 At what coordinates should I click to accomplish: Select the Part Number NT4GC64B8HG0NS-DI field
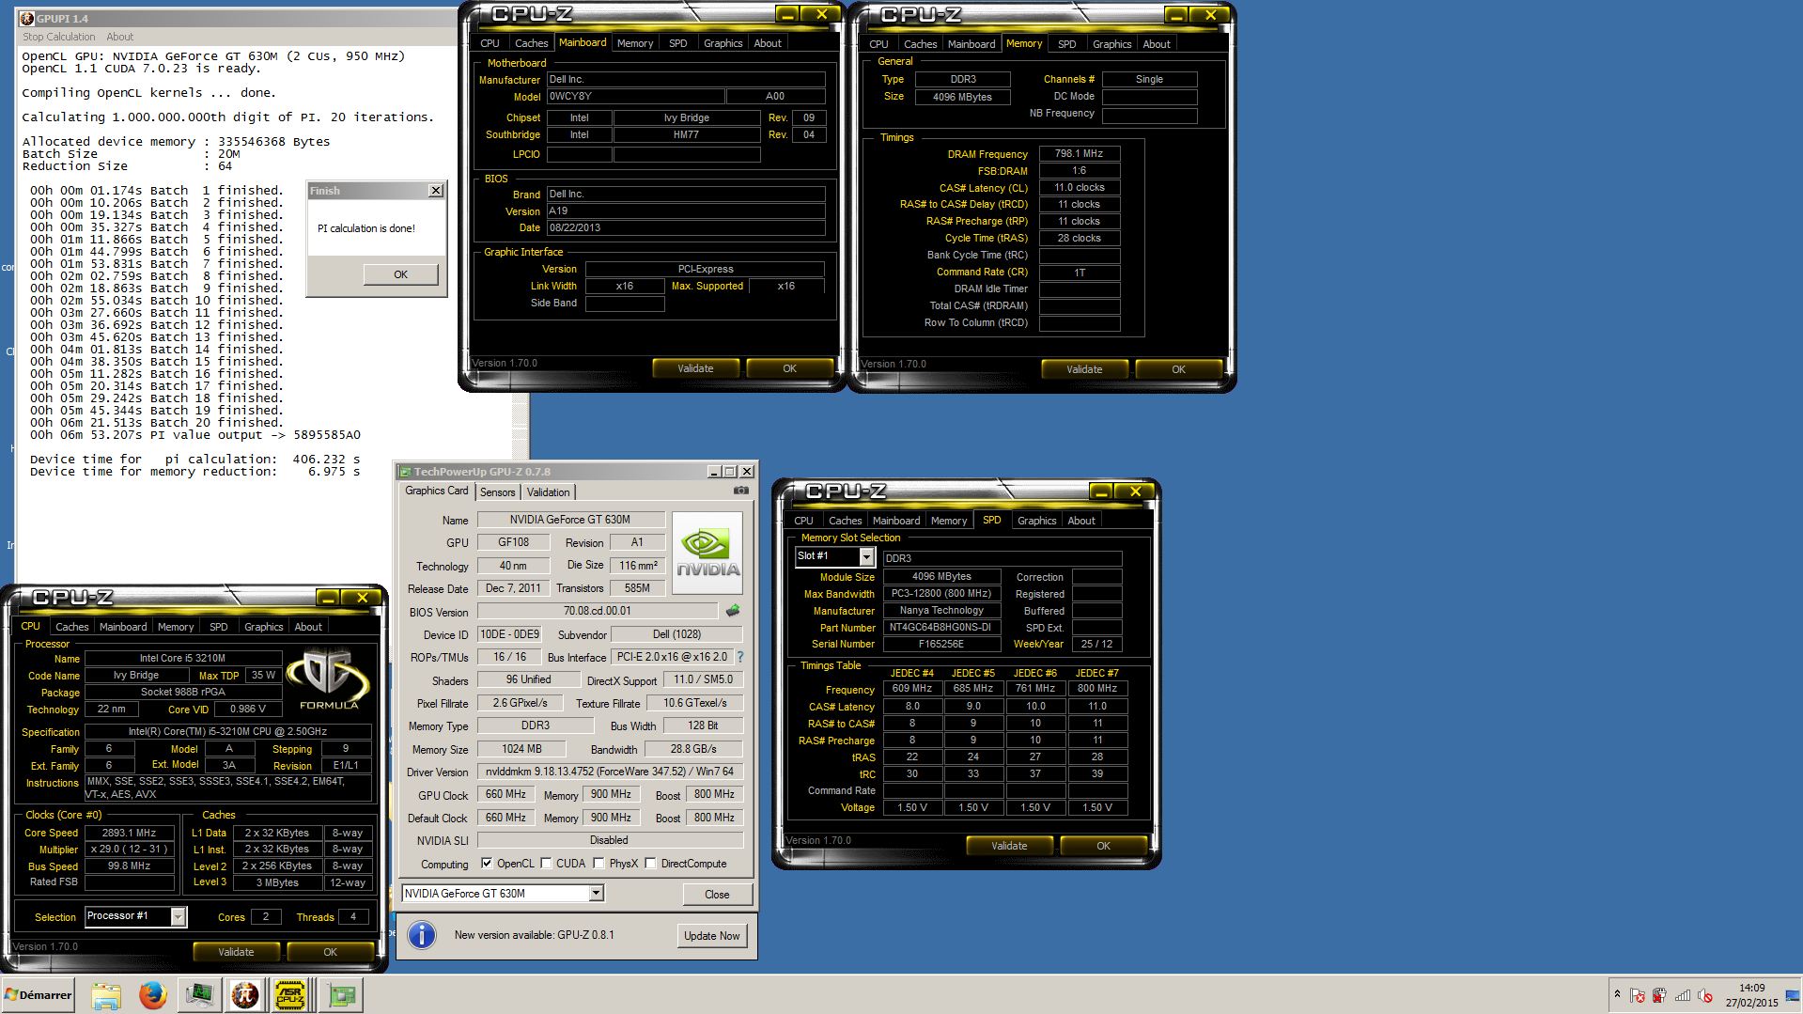pyautogui.click(x=940, y=627)
